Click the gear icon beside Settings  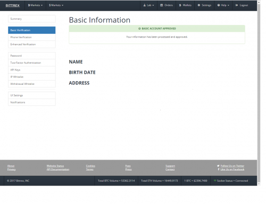(x=199, y=5)
